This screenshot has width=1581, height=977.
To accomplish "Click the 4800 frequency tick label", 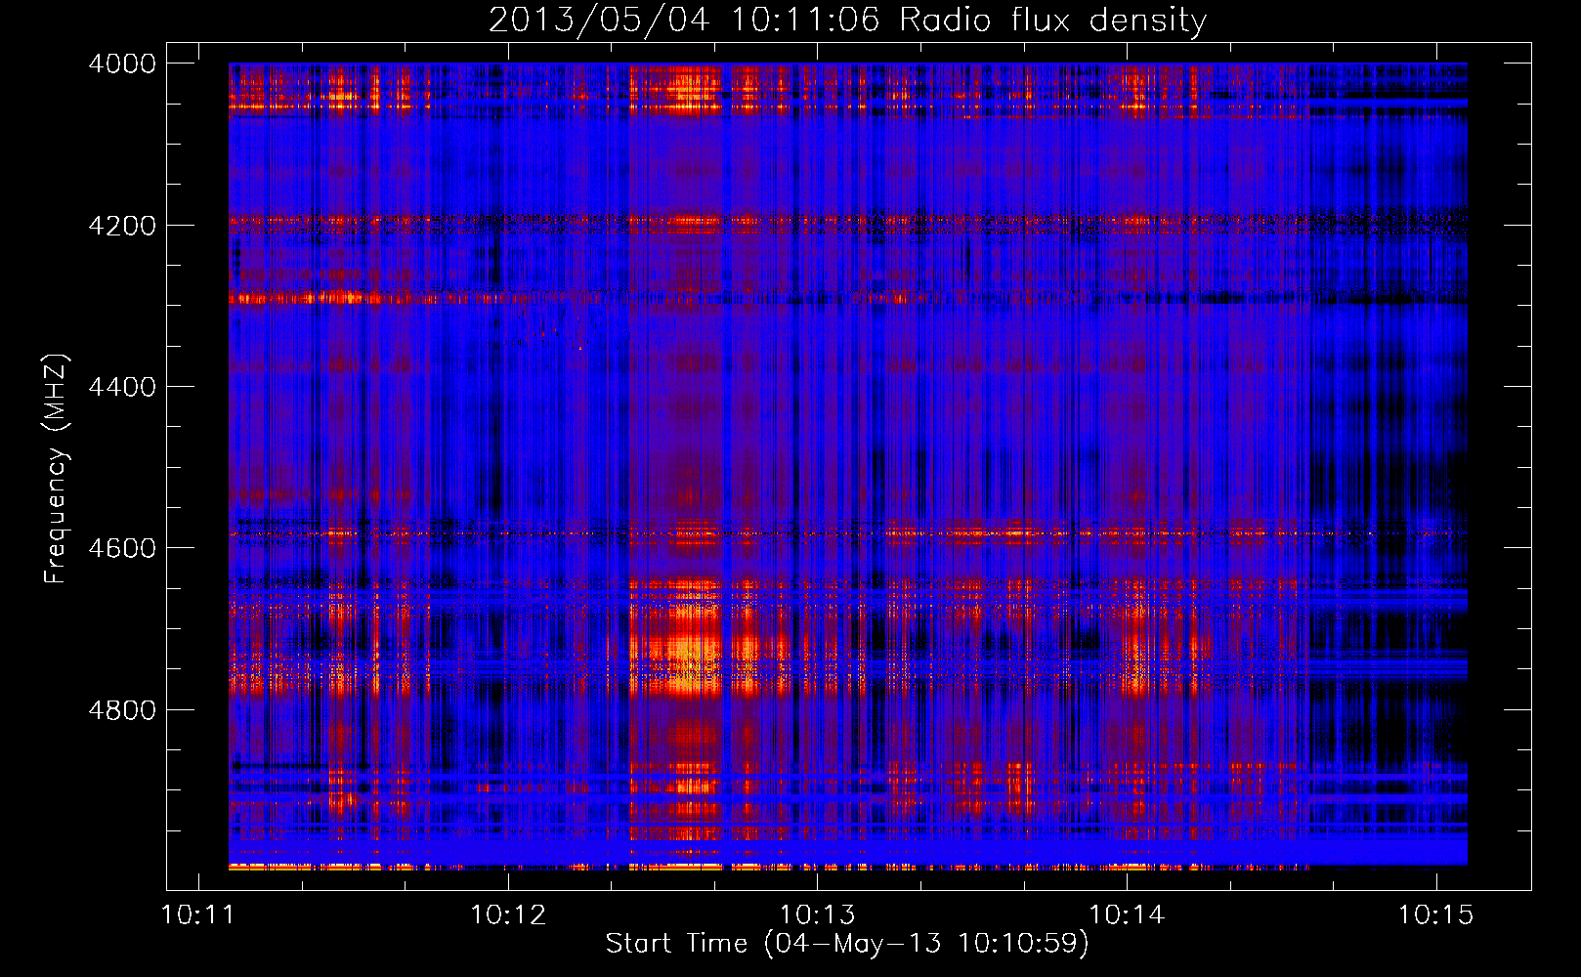I will pyautogui.click(x=122, y=710).
